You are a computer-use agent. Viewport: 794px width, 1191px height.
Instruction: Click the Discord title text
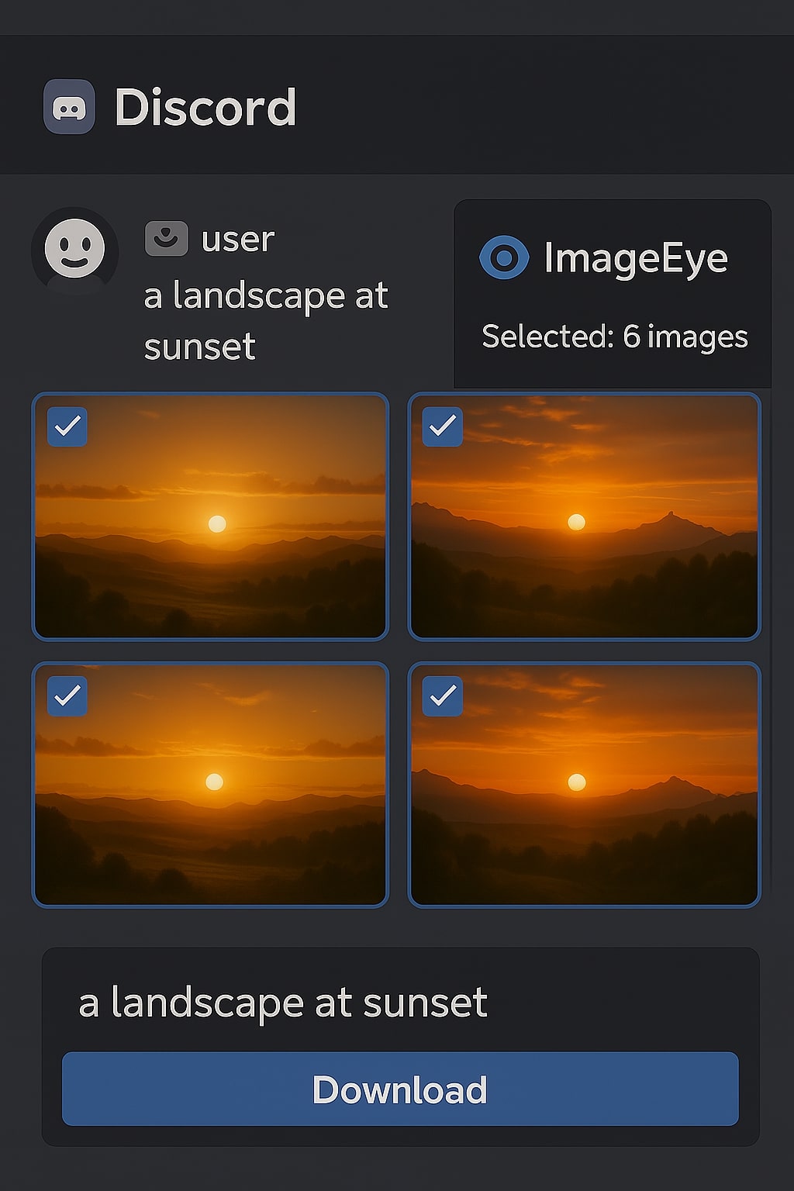[205, 107]
